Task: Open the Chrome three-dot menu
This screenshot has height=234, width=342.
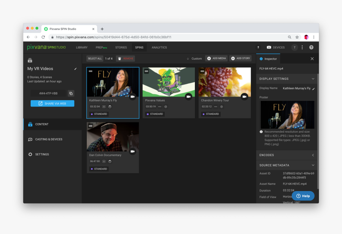Action: click(x=314, y=37)
